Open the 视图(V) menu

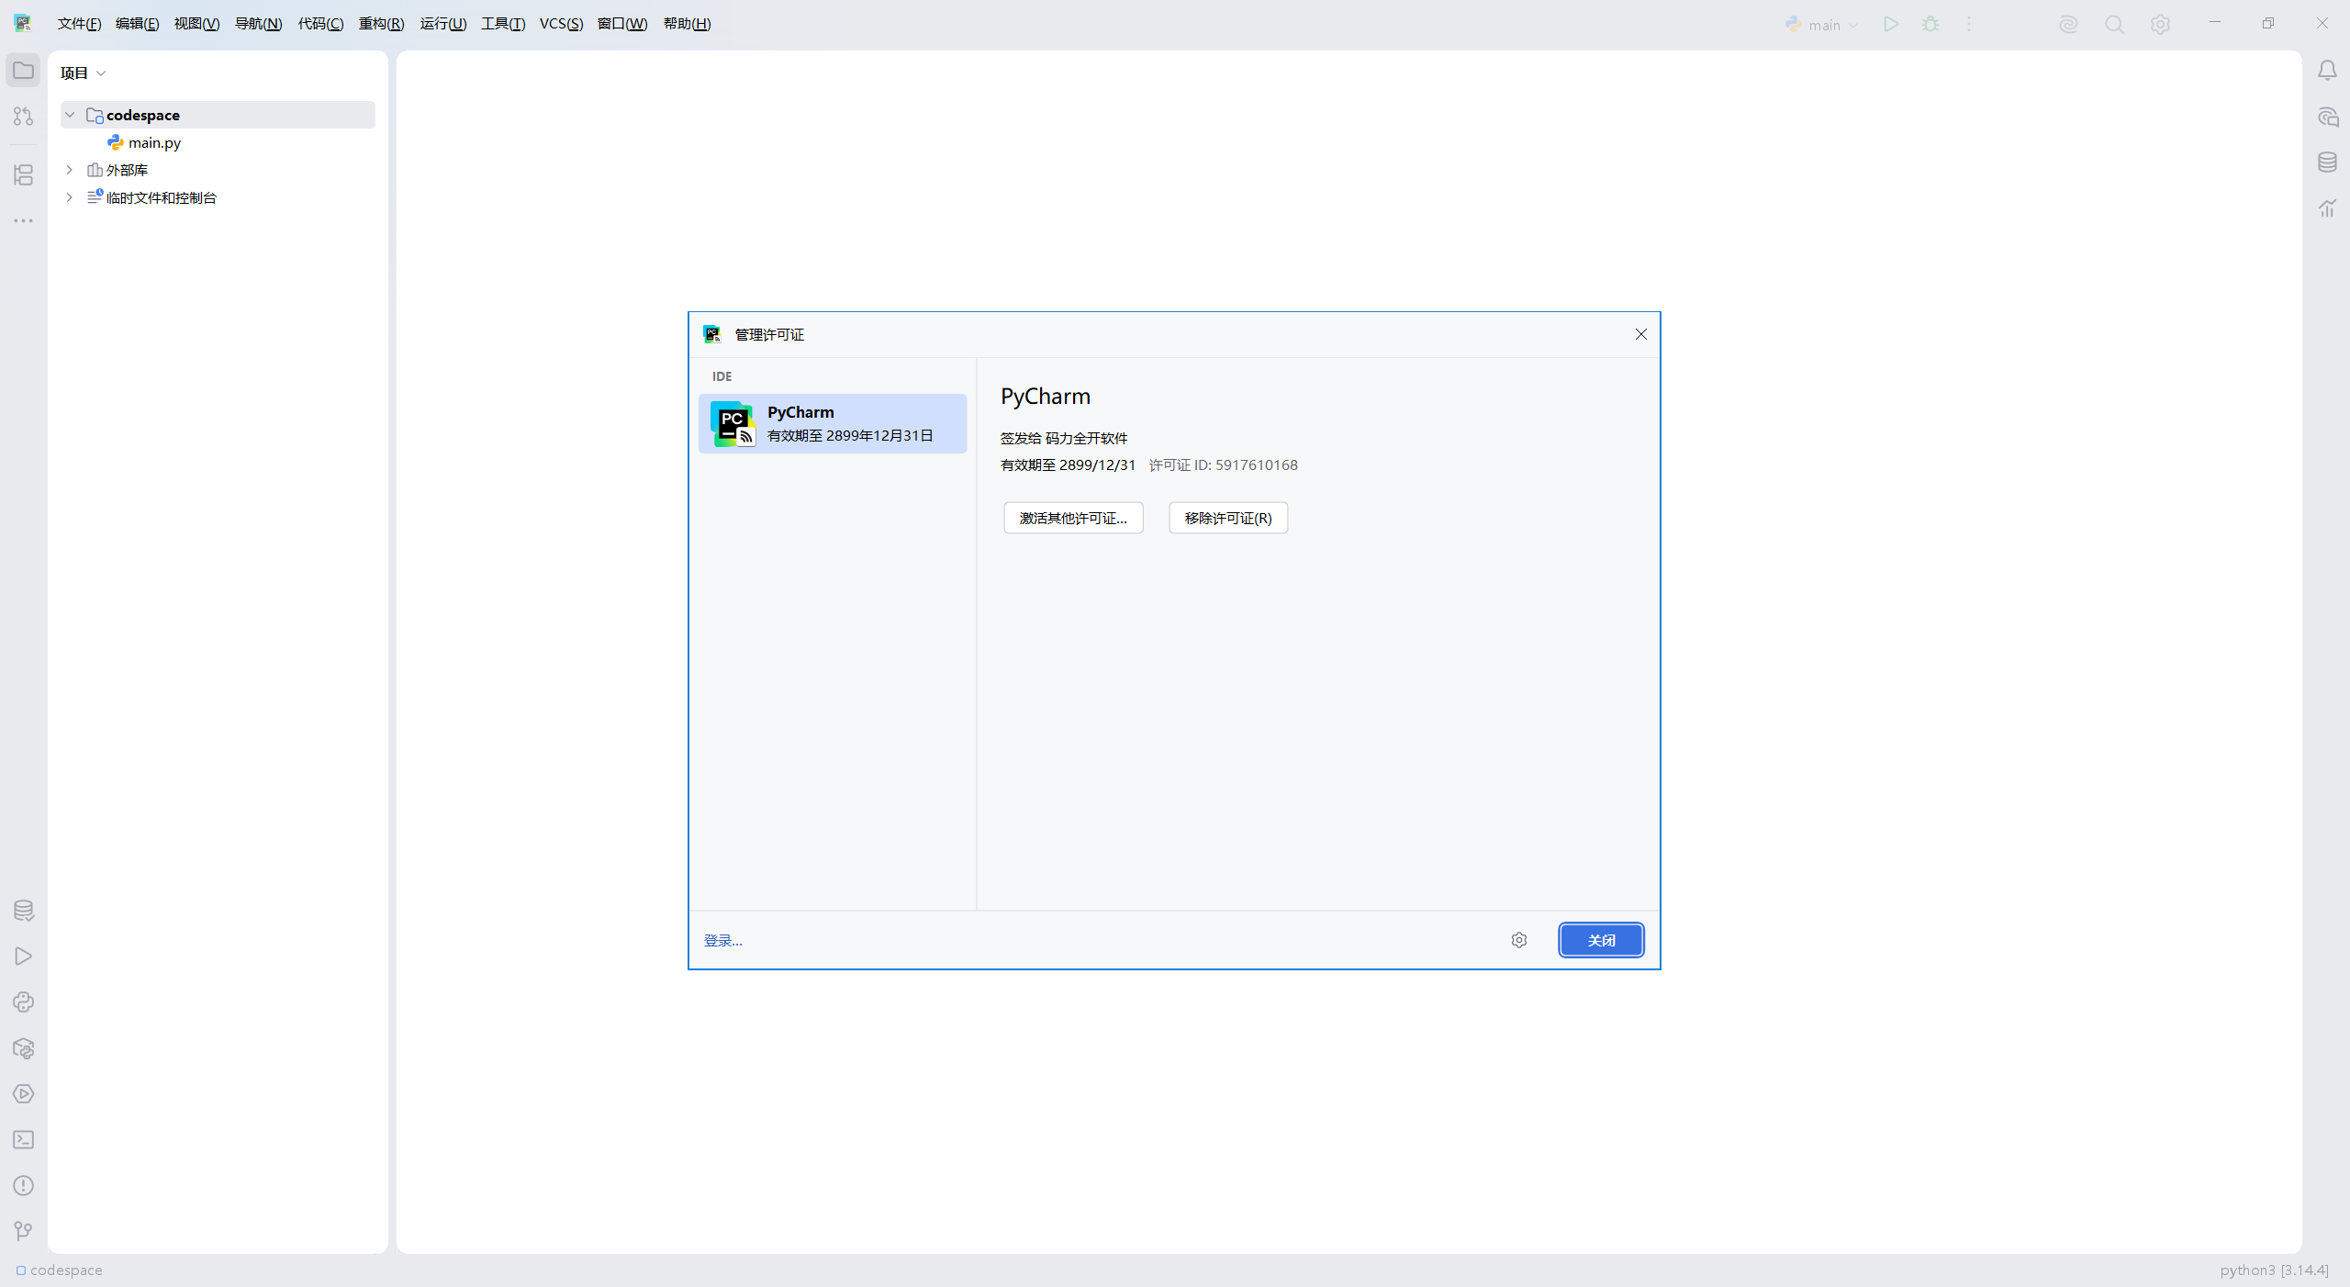pyautogui.click(x=196, y=24)
